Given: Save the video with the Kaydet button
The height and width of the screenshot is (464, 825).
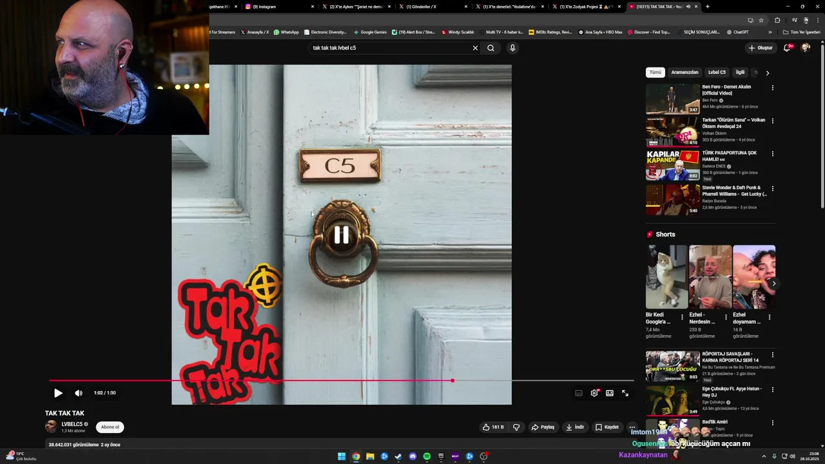Looking at the screenshot, I should (607, 427).
